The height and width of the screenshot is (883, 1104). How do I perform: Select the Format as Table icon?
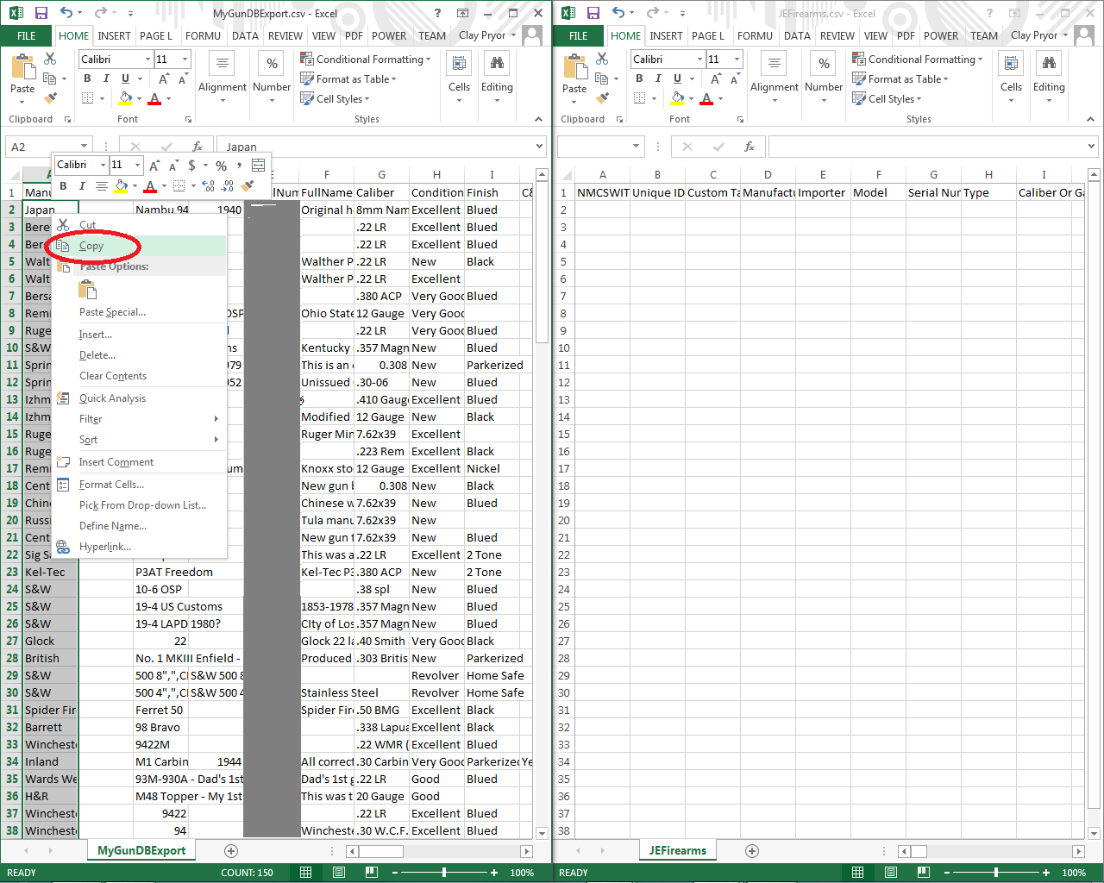tap(308, 78)
